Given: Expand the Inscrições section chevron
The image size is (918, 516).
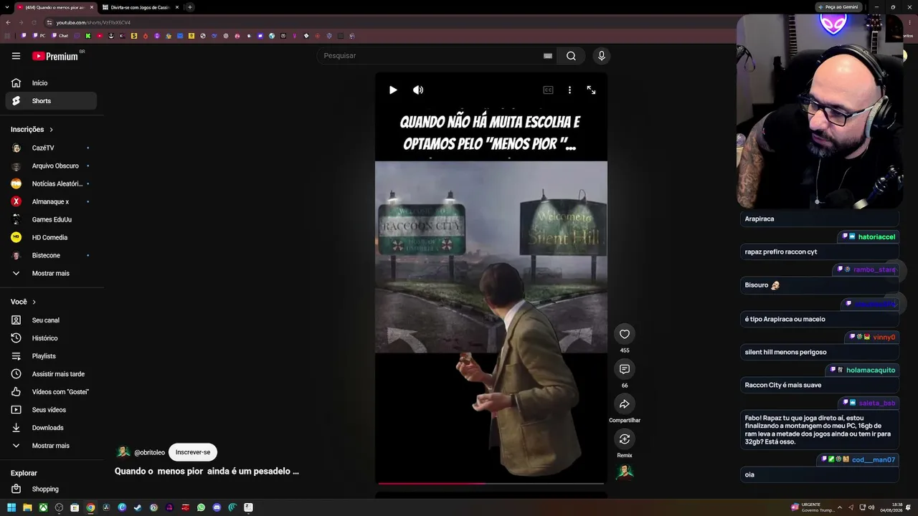Looking at the screenshot, I should (51, 130).
